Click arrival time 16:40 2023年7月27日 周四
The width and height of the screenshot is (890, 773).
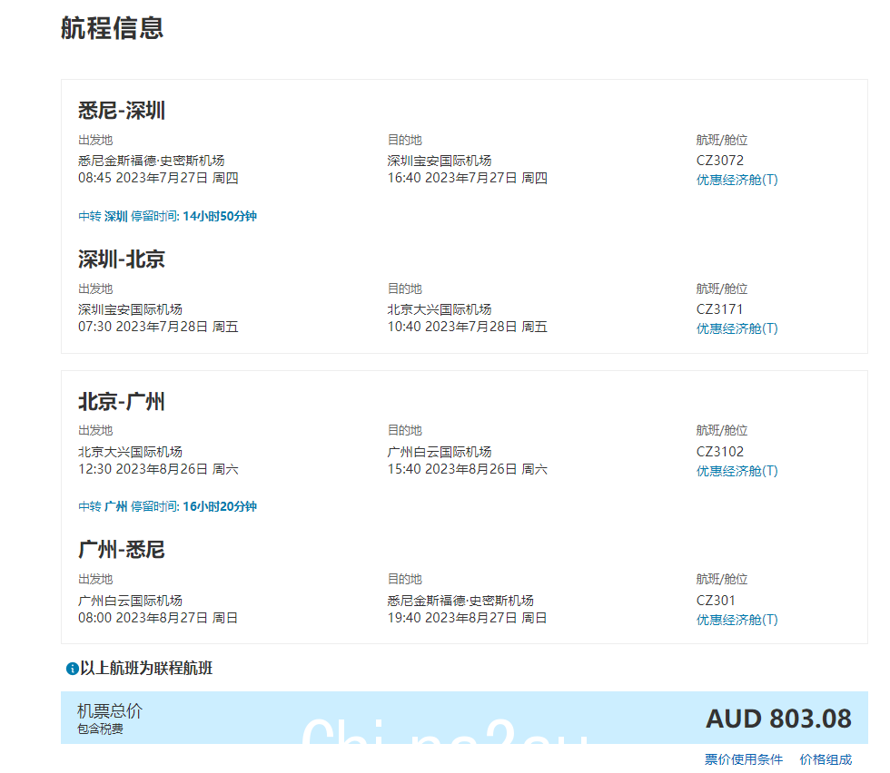[x=467, y=178]
